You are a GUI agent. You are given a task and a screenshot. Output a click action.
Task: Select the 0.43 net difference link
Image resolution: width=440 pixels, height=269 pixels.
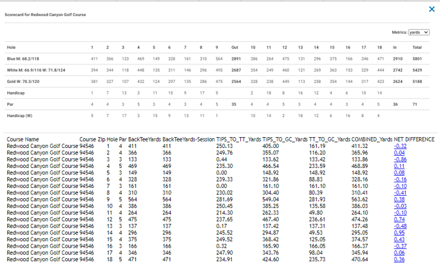[x=399, y=239]
